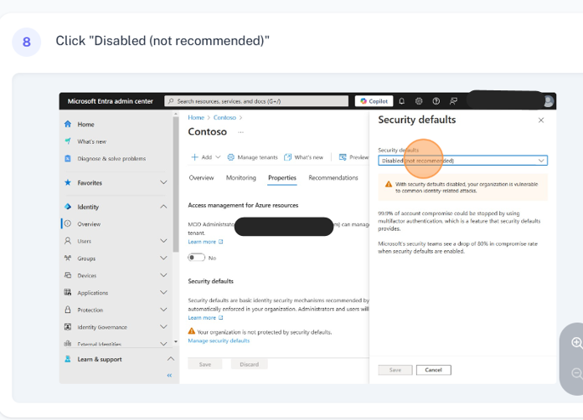583x420 pixels.
Task: Expand the Protection section chevron
Action: pyautogui.click(x=163, y=310)
